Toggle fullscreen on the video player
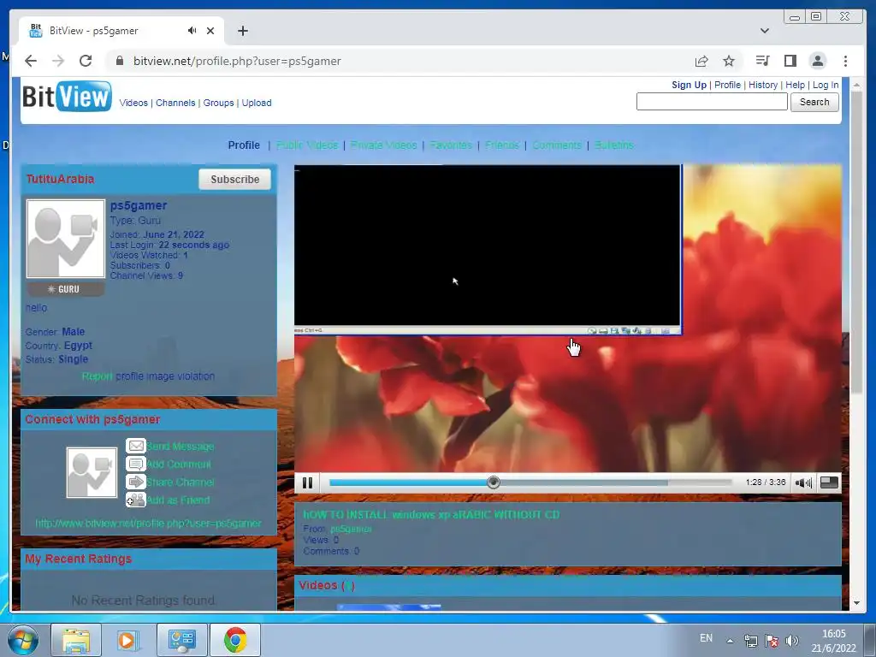876x657 pixels. coord(829,482)
